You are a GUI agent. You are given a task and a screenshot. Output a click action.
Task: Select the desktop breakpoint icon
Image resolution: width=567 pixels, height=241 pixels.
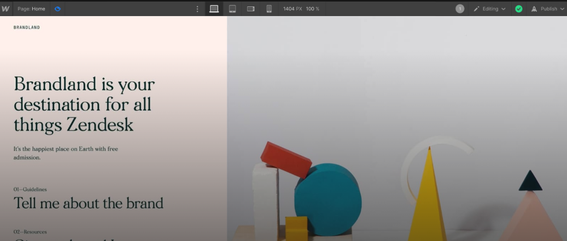point(214,9)
